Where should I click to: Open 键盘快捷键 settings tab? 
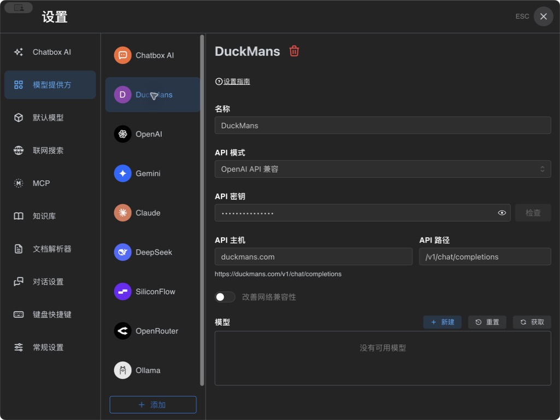(x=50, y=314)
